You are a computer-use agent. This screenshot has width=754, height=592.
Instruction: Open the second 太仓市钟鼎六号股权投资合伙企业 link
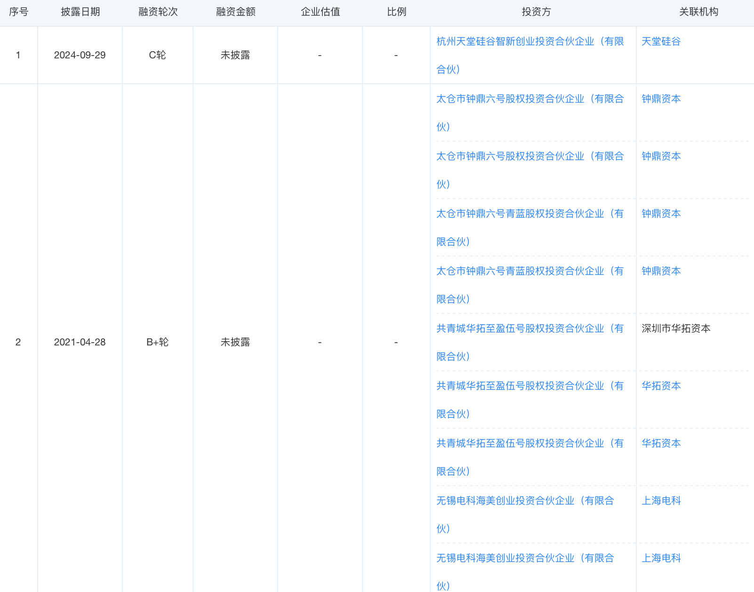(x=529, y=157)
